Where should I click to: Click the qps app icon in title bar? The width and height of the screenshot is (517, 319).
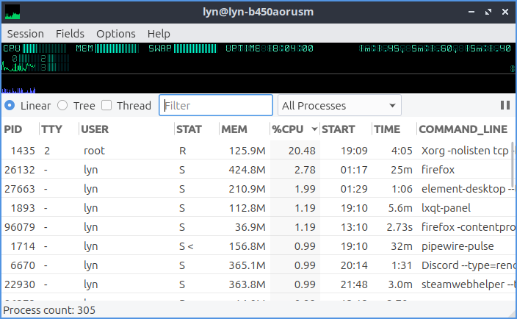(x=12, y=12)
